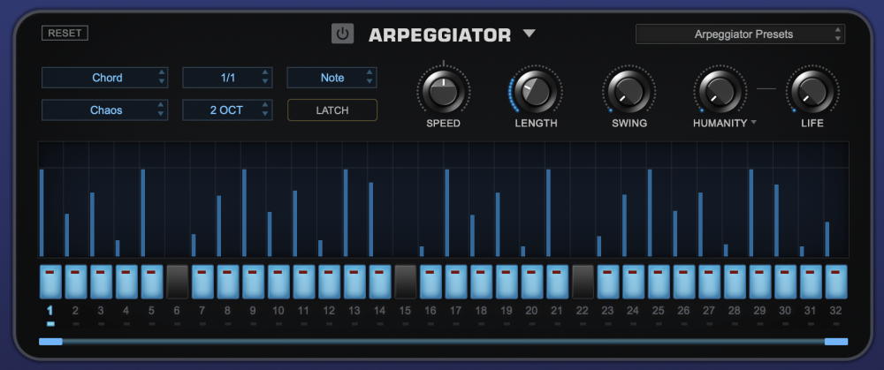Screen dimensions: 884x370
Task: Toggle step 19 pad
Action: click(507, 282)
